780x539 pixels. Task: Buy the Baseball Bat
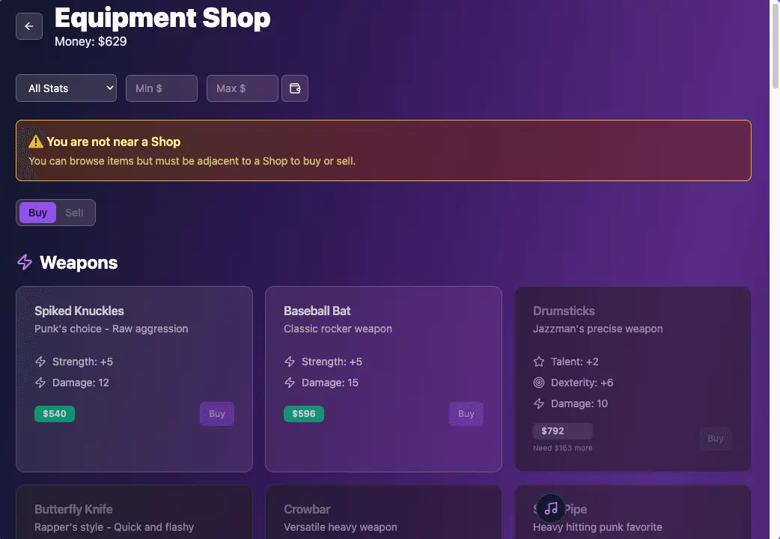click(466, 414)
